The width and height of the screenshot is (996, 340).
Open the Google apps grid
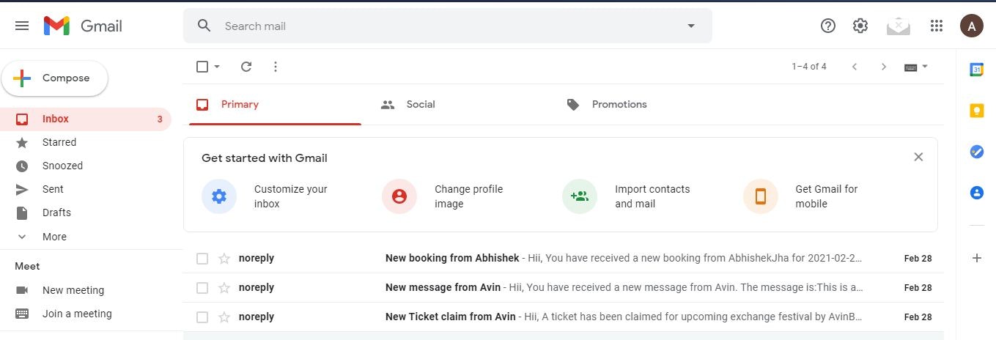[936, 26]
